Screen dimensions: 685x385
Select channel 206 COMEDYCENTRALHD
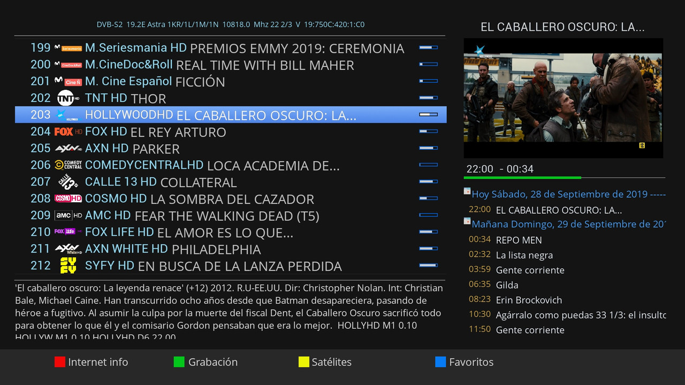coord(230,165)
